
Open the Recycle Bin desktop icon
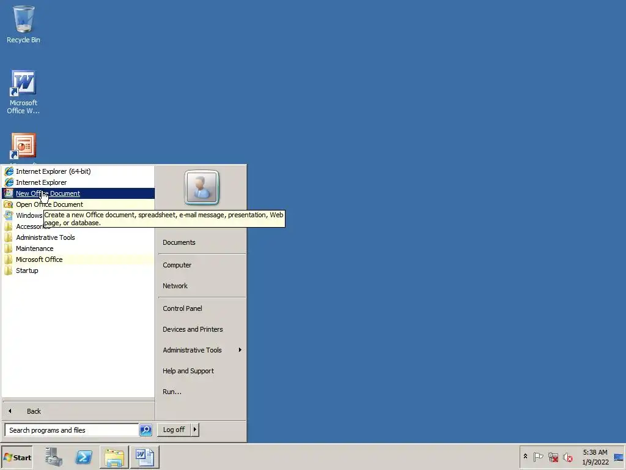[x=23, y=24]
